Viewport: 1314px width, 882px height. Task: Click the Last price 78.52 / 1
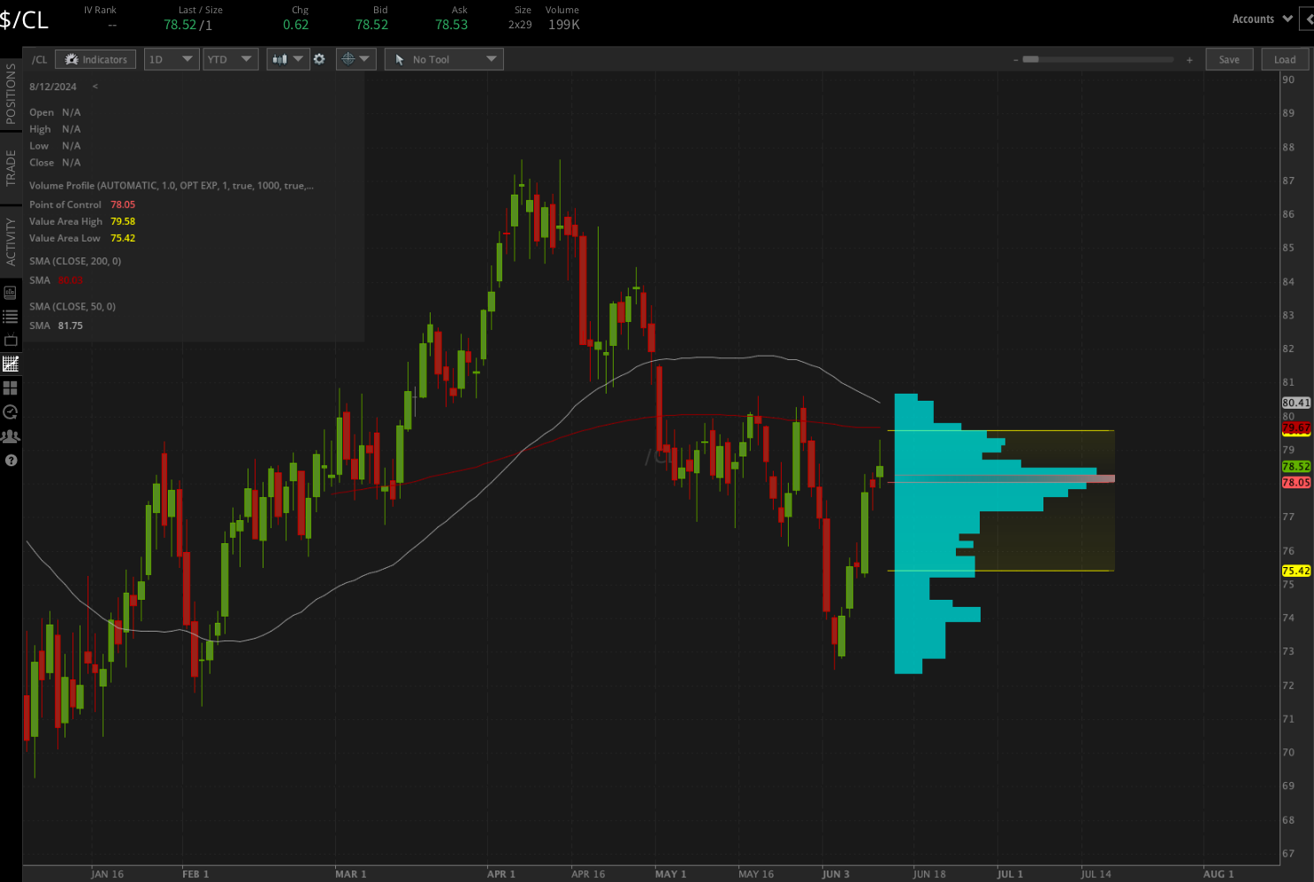coord(188,25)
